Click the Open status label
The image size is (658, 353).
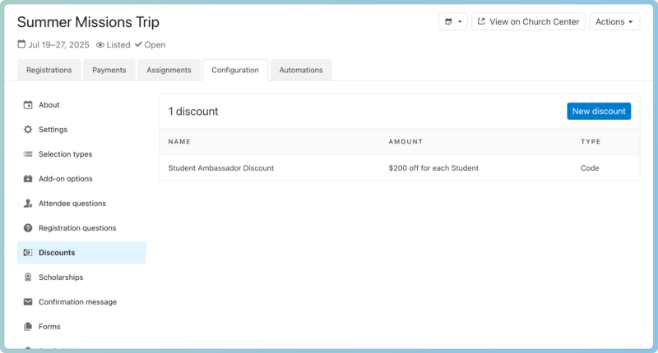point(155,45)
